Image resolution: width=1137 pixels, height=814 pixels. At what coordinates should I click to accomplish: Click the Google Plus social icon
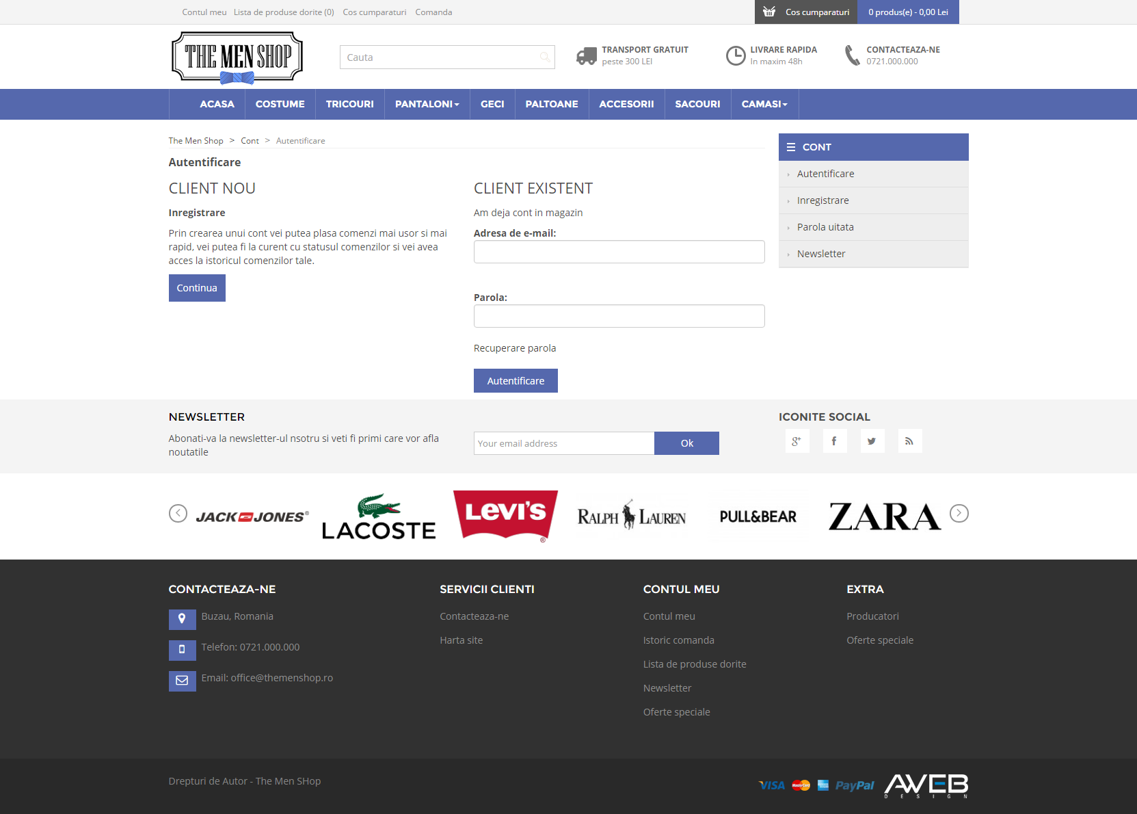pos(797,441)
